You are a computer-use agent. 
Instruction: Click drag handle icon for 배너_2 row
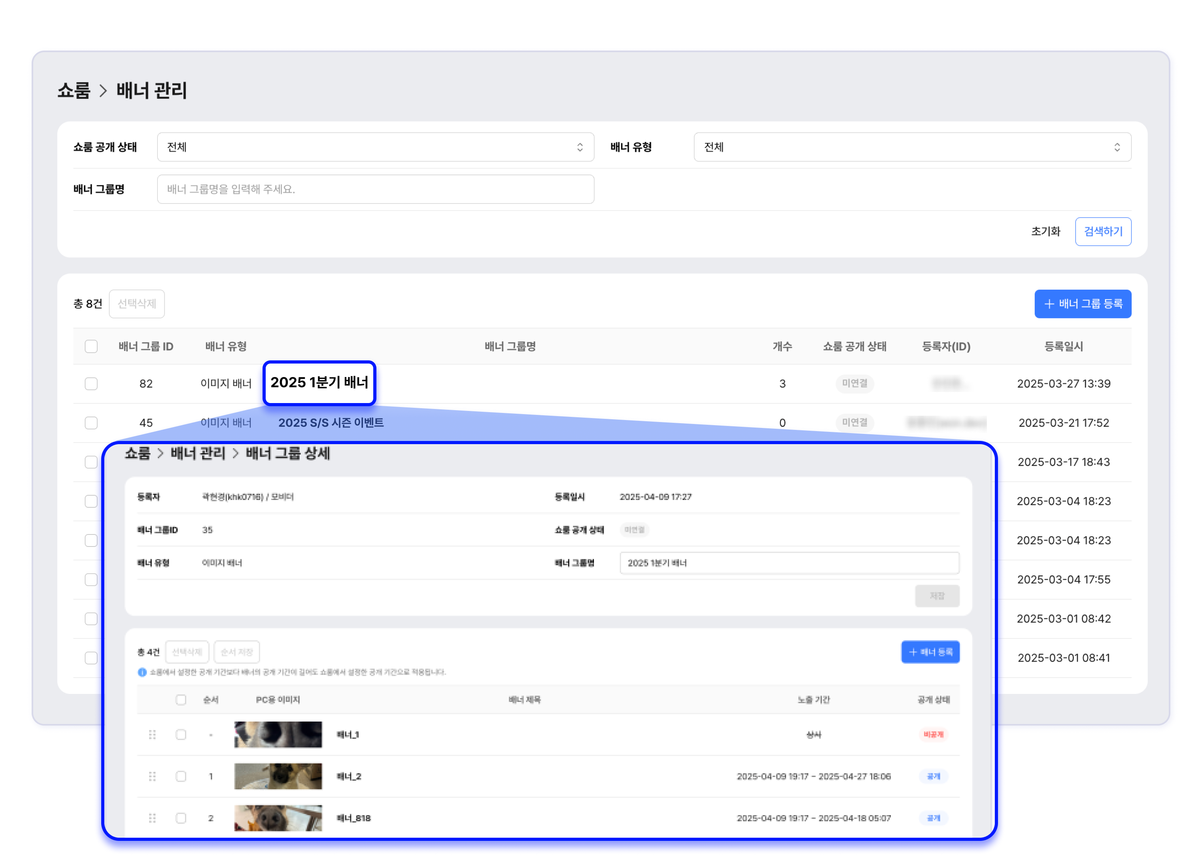click(152, 776)
